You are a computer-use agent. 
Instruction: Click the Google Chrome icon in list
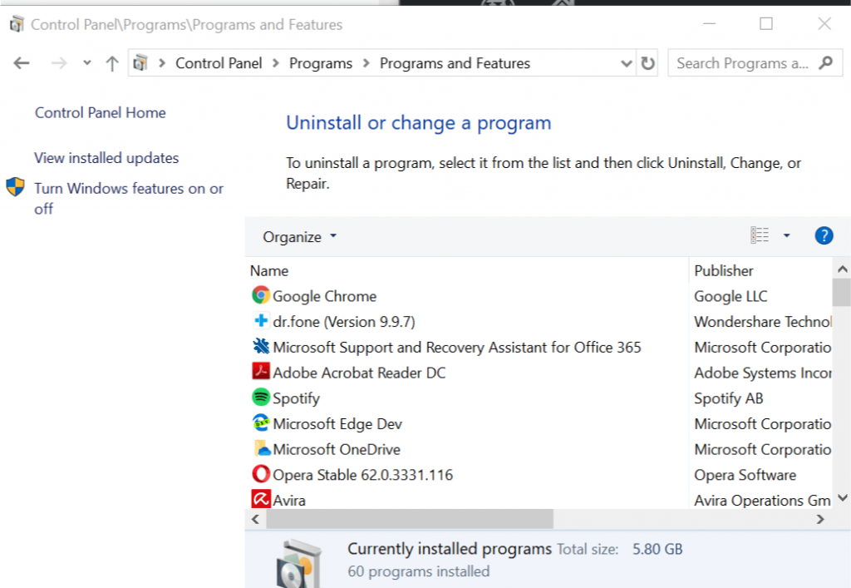(261, 294)
